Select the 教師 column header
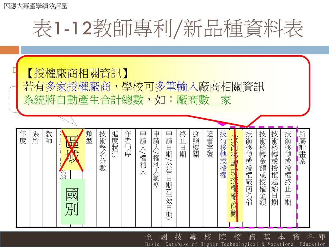329x247 pixels. click(x=49, y=137)
